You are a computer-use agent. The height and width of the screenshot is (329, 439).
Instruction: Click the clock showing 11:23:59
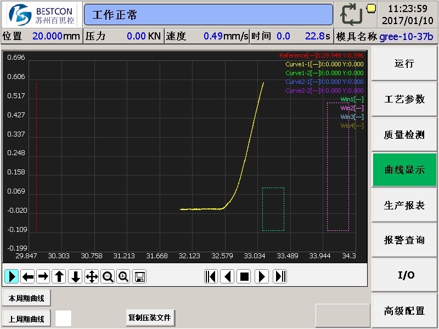(408, 9)
